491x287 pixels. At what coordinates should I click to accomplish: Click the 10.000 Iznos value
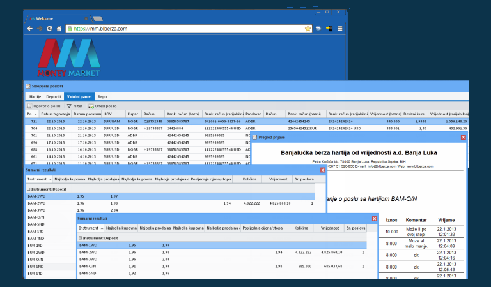pyautogui.click(x=391, y=232)
